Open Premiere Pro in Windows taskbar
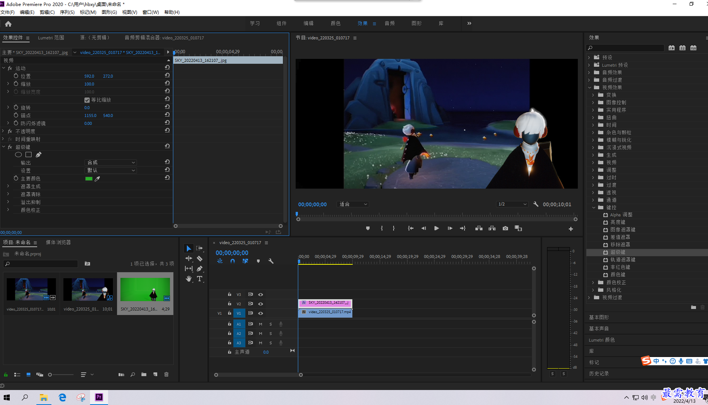The height and width of the screenshot is (405, 708). coord(99,397)
